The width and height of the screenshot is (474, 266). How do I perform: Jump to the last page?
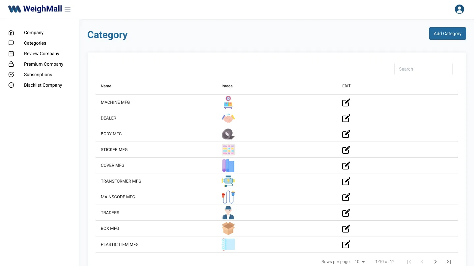(448, 262)
